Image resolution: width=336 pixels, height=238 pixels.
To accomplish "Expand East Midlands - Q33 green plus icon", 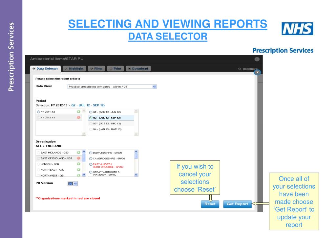I will pyautogui.click(x=78, y=153).
